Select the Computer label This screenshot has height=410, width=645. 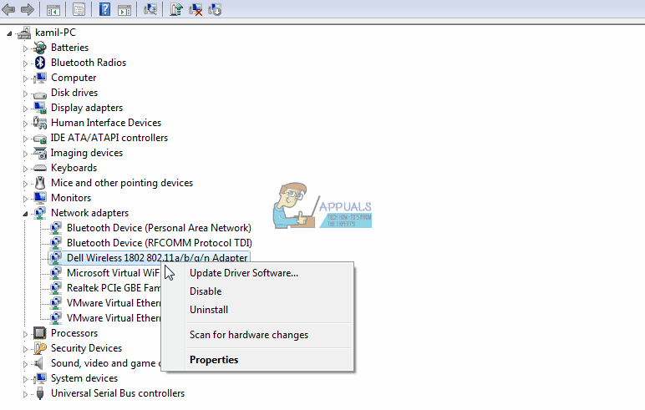[x=74, y=78]
